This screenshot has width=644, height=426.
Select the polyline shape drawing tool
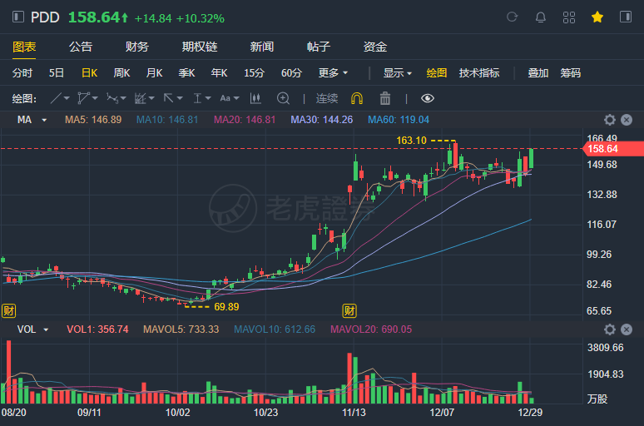[83, 98]
